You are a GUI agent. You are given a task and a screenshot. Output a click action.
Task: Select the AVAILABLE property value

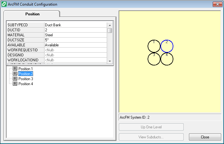coord(75,45)
